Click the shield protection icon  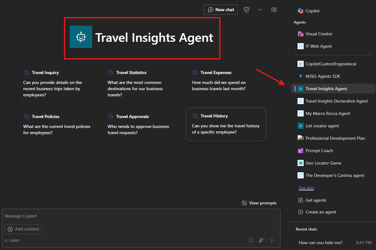[x=247, y=10]
